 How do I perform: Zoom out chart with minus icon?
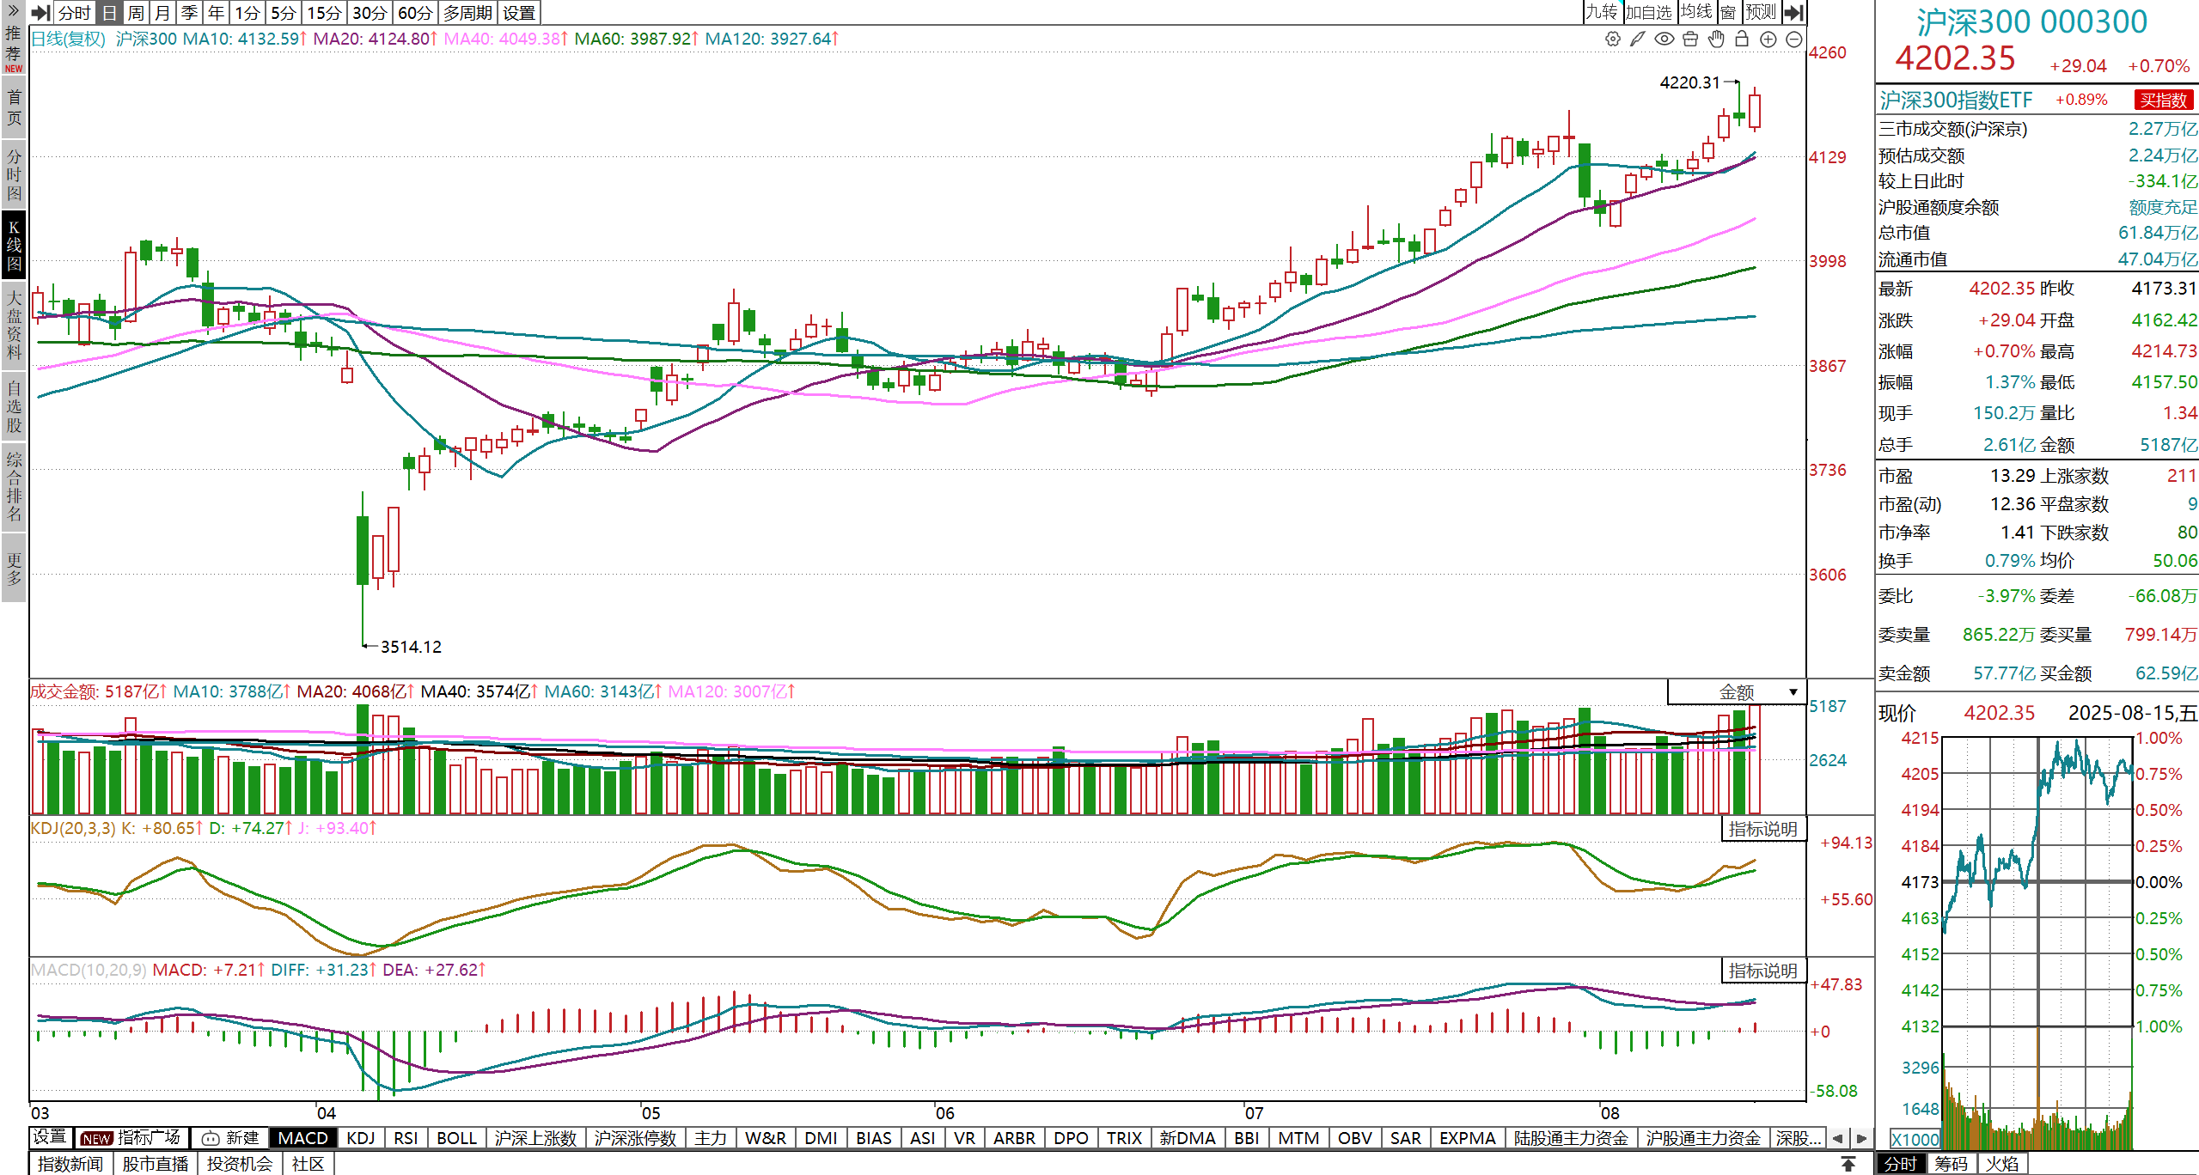coord(1794,39)
